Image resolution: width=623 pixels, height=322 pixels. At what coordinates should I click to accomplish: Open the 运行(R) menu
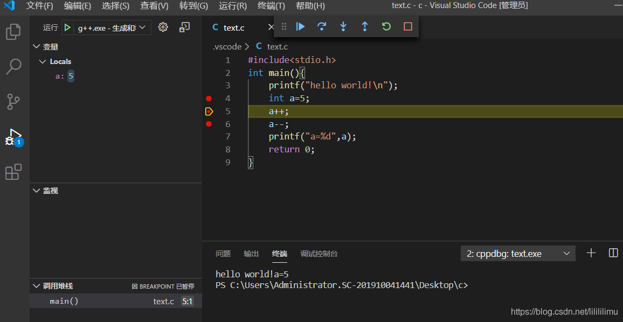pyautogui.click(x=233, y=6)
